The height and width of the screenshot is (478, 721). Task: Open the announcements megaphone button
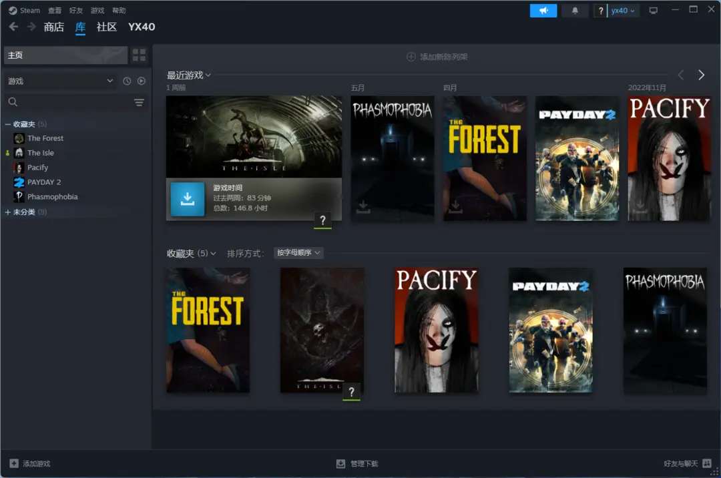point(543,11)
